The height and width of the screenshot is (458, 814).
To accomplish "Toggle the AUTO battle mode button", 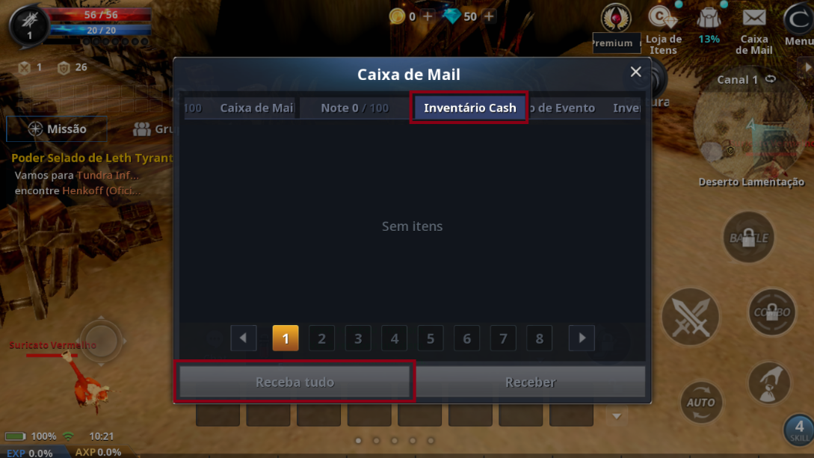I will (x=701, y=403).
